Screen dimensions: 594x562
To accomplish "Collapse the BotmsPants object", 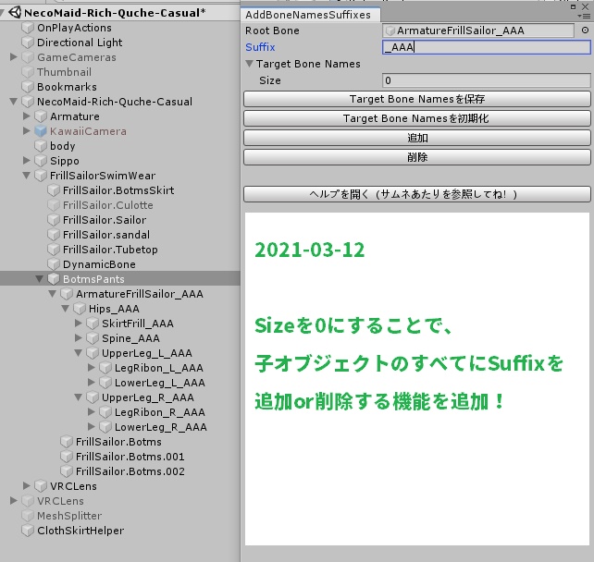I will [x=40, y=279].
